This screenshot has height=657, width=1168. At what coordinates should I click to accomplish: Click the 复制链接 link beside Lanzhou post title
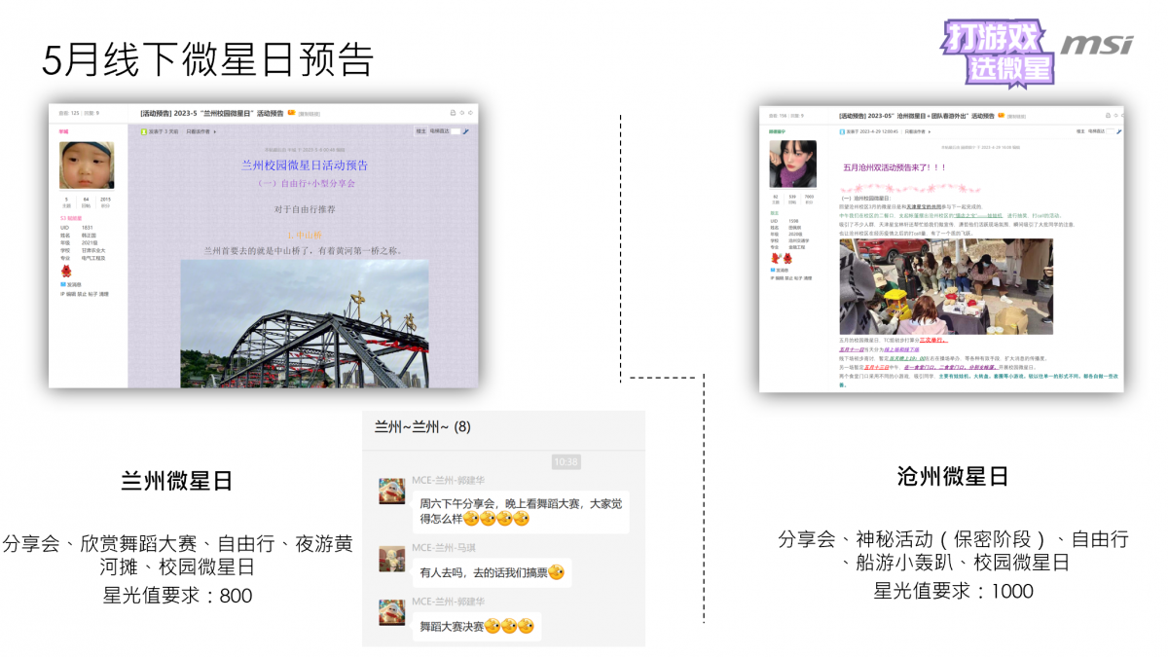[309, 114]
